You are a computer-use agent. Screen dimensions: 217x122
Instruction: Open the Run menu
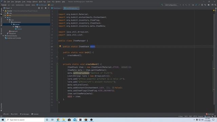pos(44,2)
